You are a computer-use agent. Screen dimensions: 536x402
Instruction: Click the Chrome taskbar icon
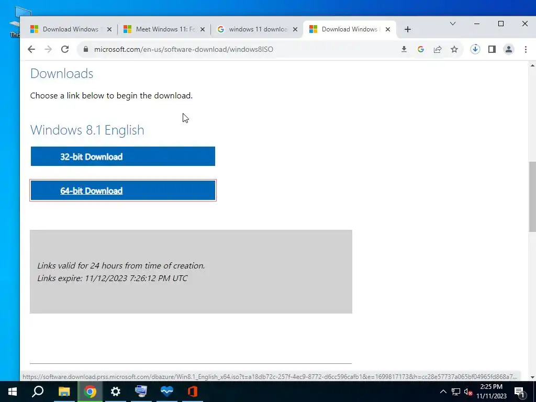point(90,392)
